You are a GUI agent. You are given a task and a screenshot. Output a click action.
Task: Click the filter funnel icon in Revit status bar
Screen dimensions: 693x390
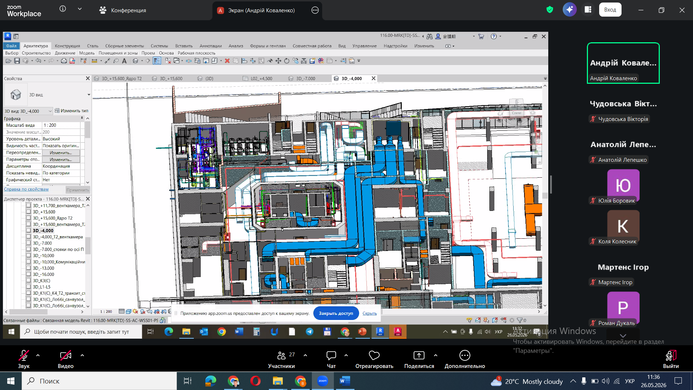520,320
